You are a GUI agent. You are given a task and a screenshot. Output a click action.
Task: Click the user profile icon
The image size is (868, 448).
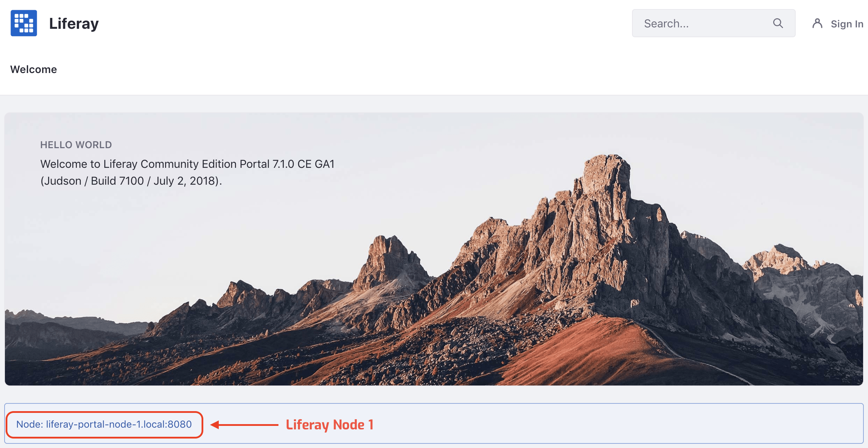(817, 24)
